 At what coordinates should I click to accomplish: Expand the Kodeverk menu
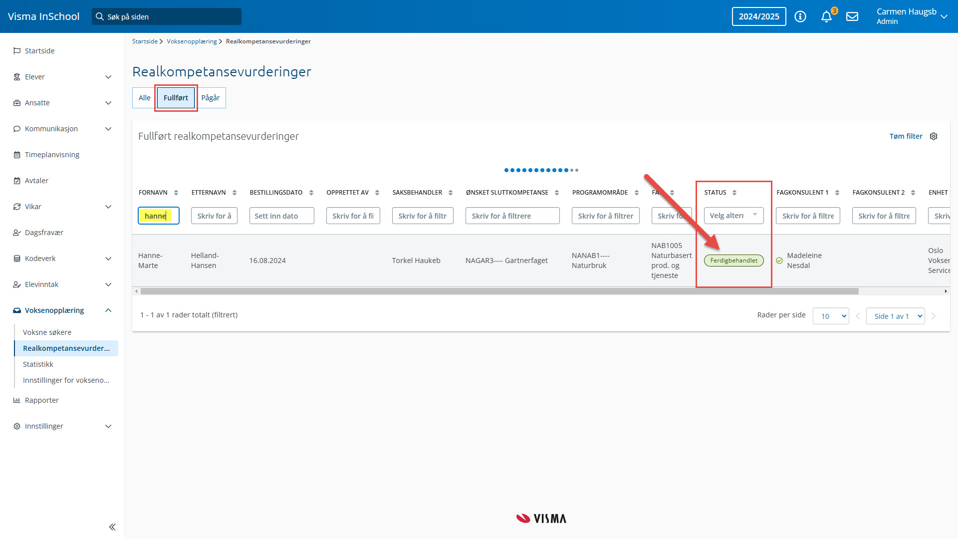pyautogui.click(x=108, y=259)
